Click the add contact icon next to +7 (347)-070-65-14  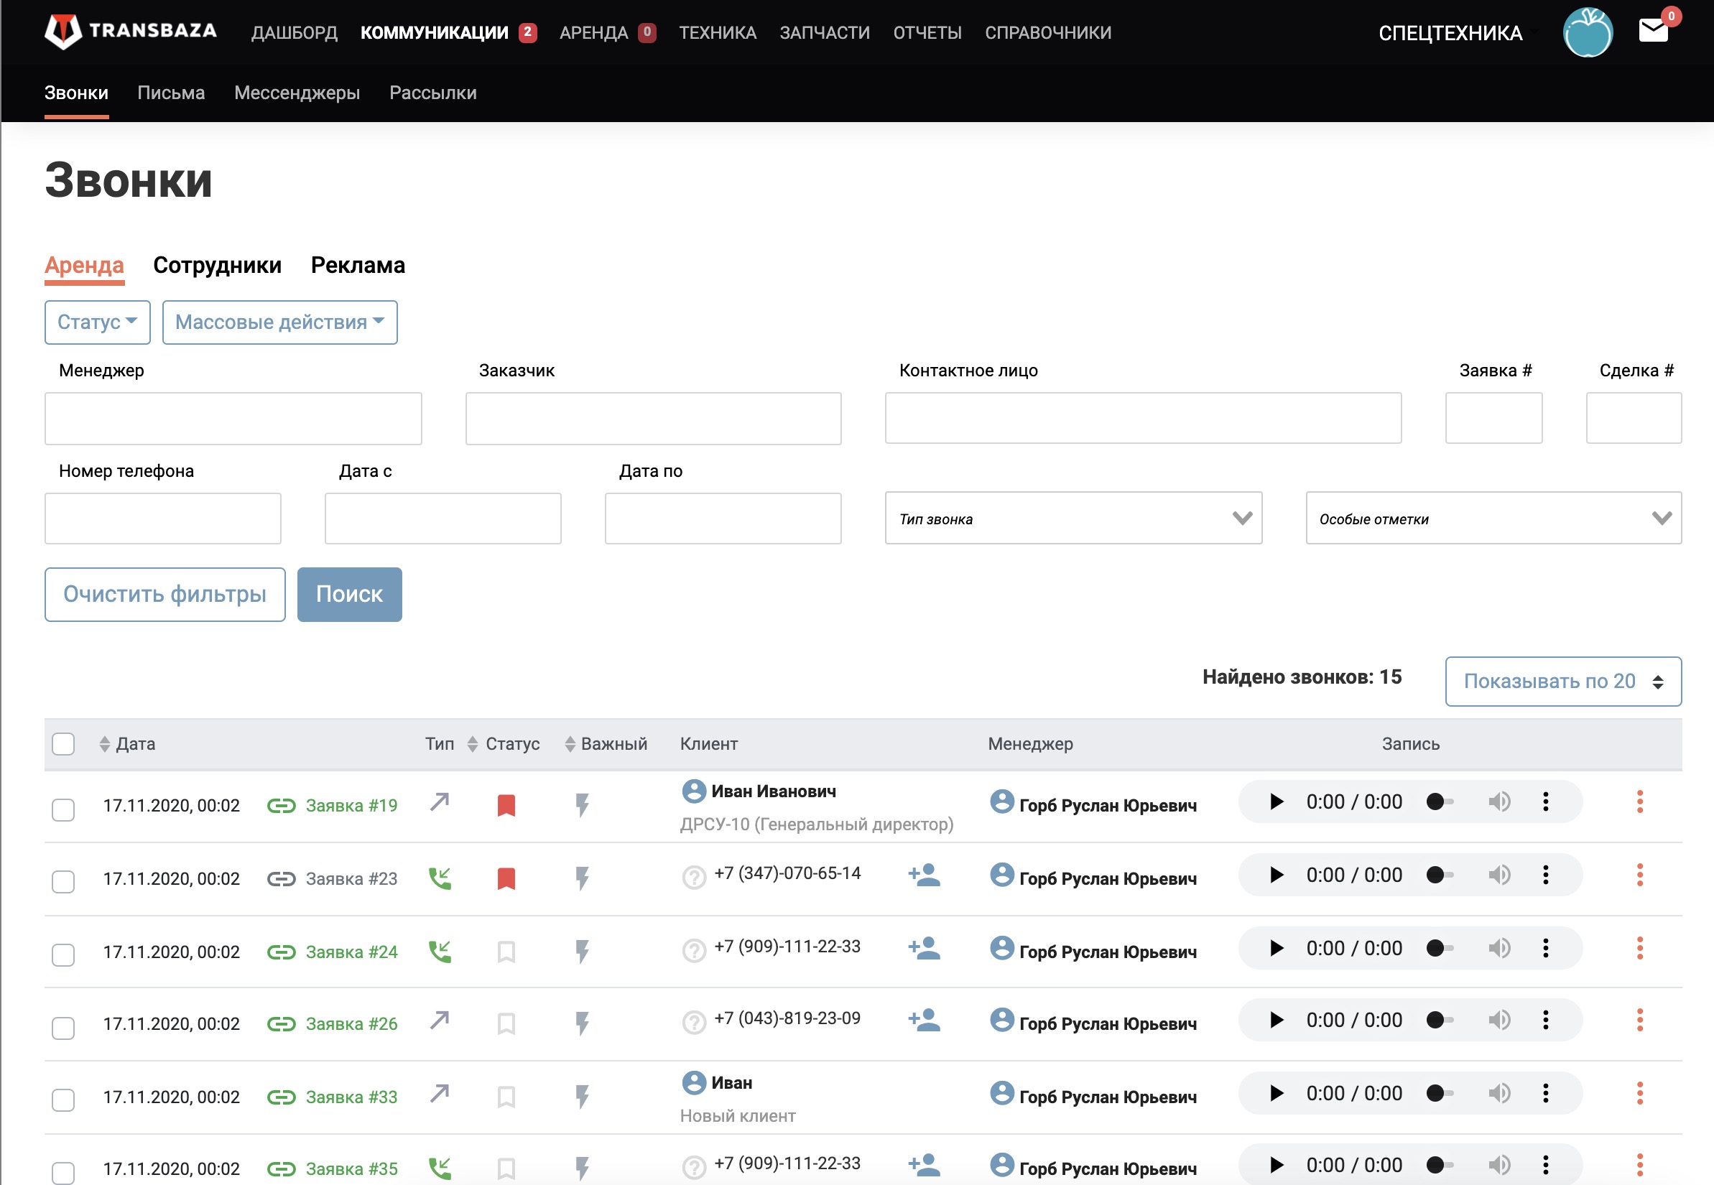click(x=924, y=875)
